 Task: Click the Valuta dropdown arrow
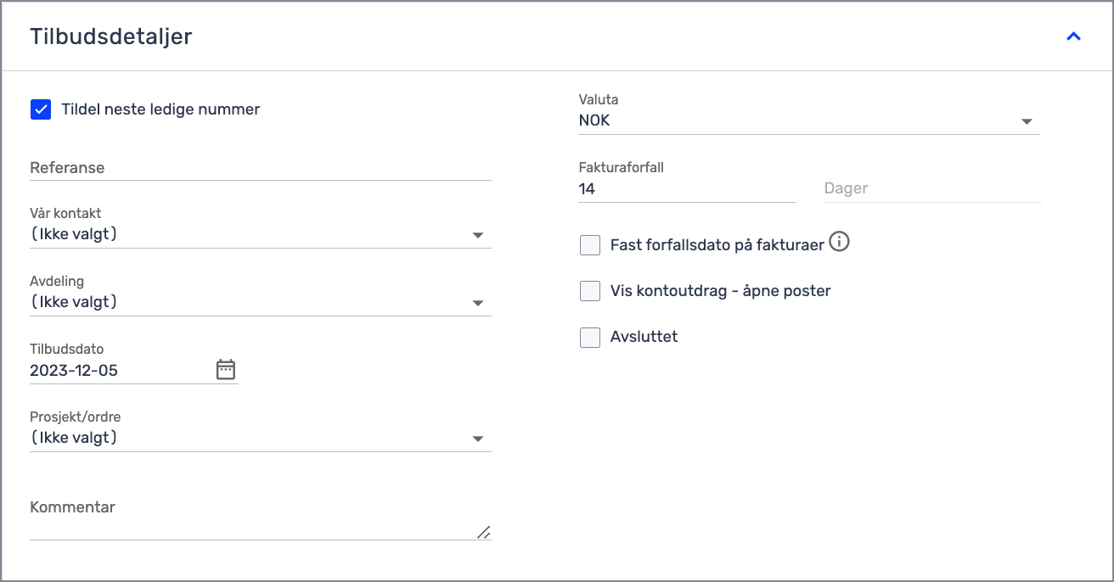1027,121
